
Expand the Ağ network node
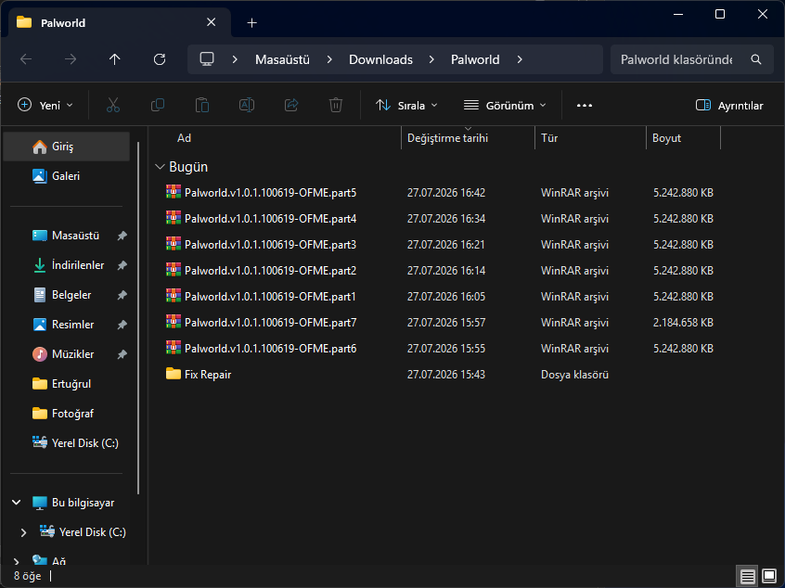coord(16,561)
